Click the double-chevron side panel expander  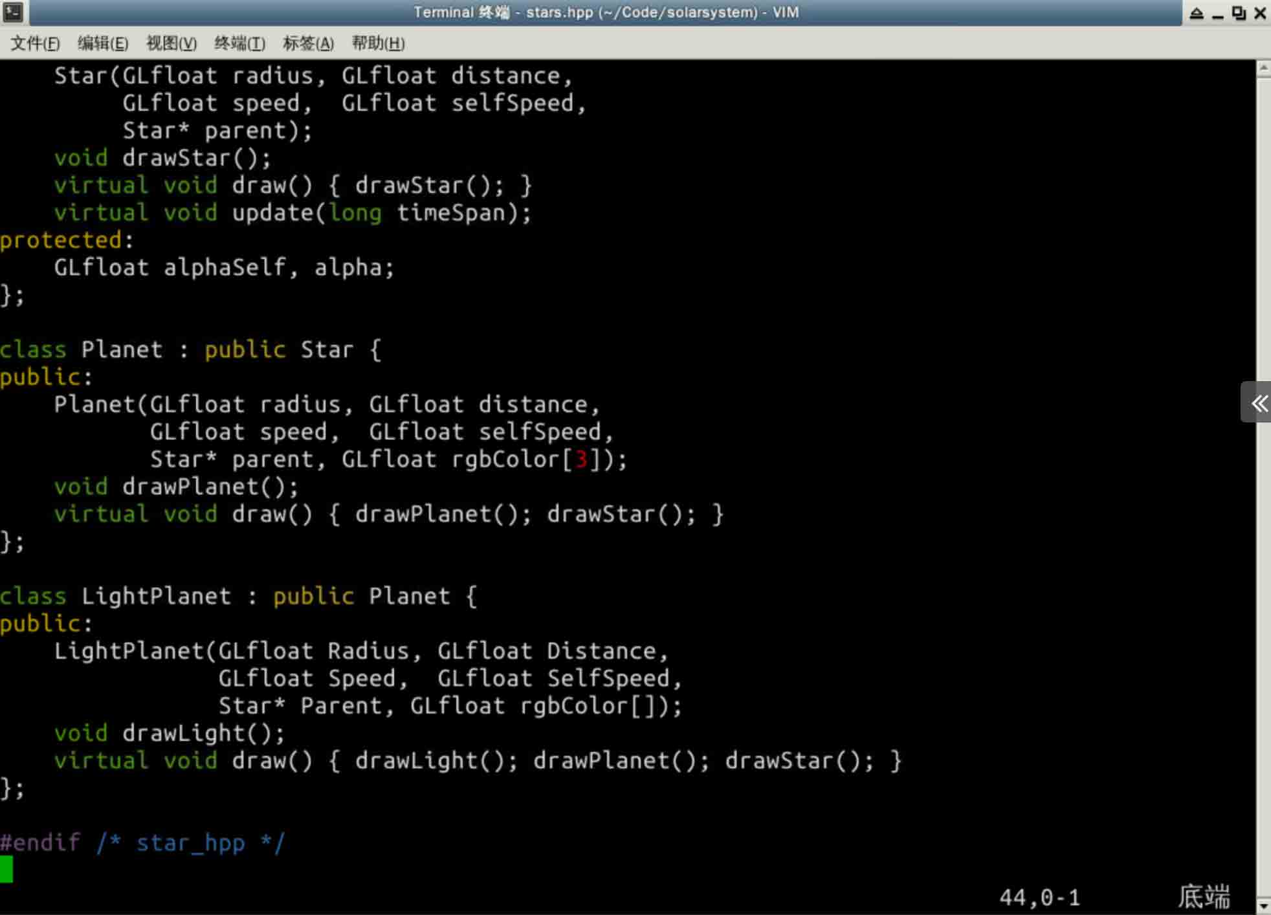point(1257,403)
